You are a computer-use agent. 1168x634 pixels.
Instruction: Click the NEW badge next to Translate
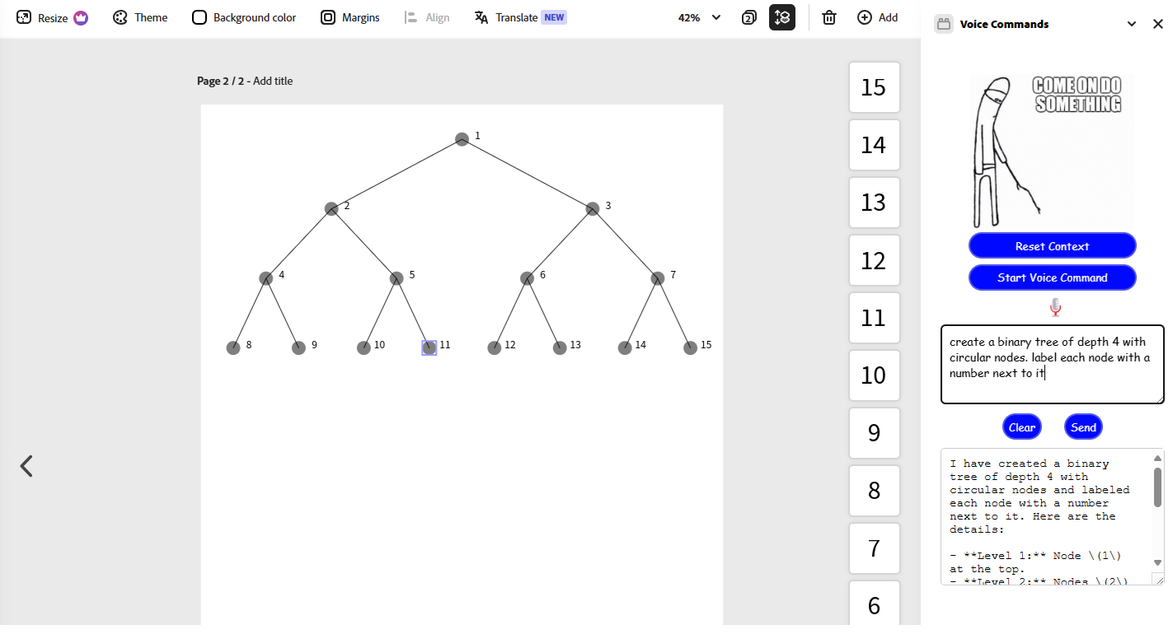click(554, 17)
